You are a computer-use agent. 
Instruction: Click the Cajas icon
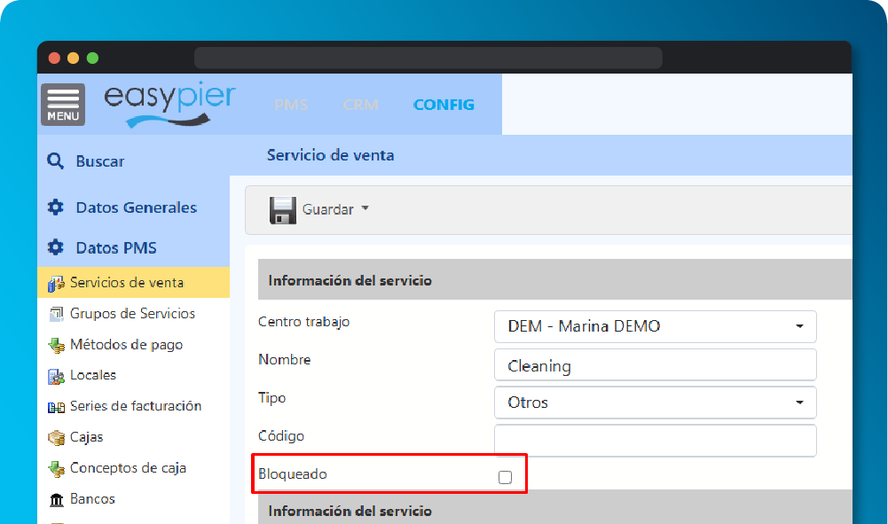(56, 437)
